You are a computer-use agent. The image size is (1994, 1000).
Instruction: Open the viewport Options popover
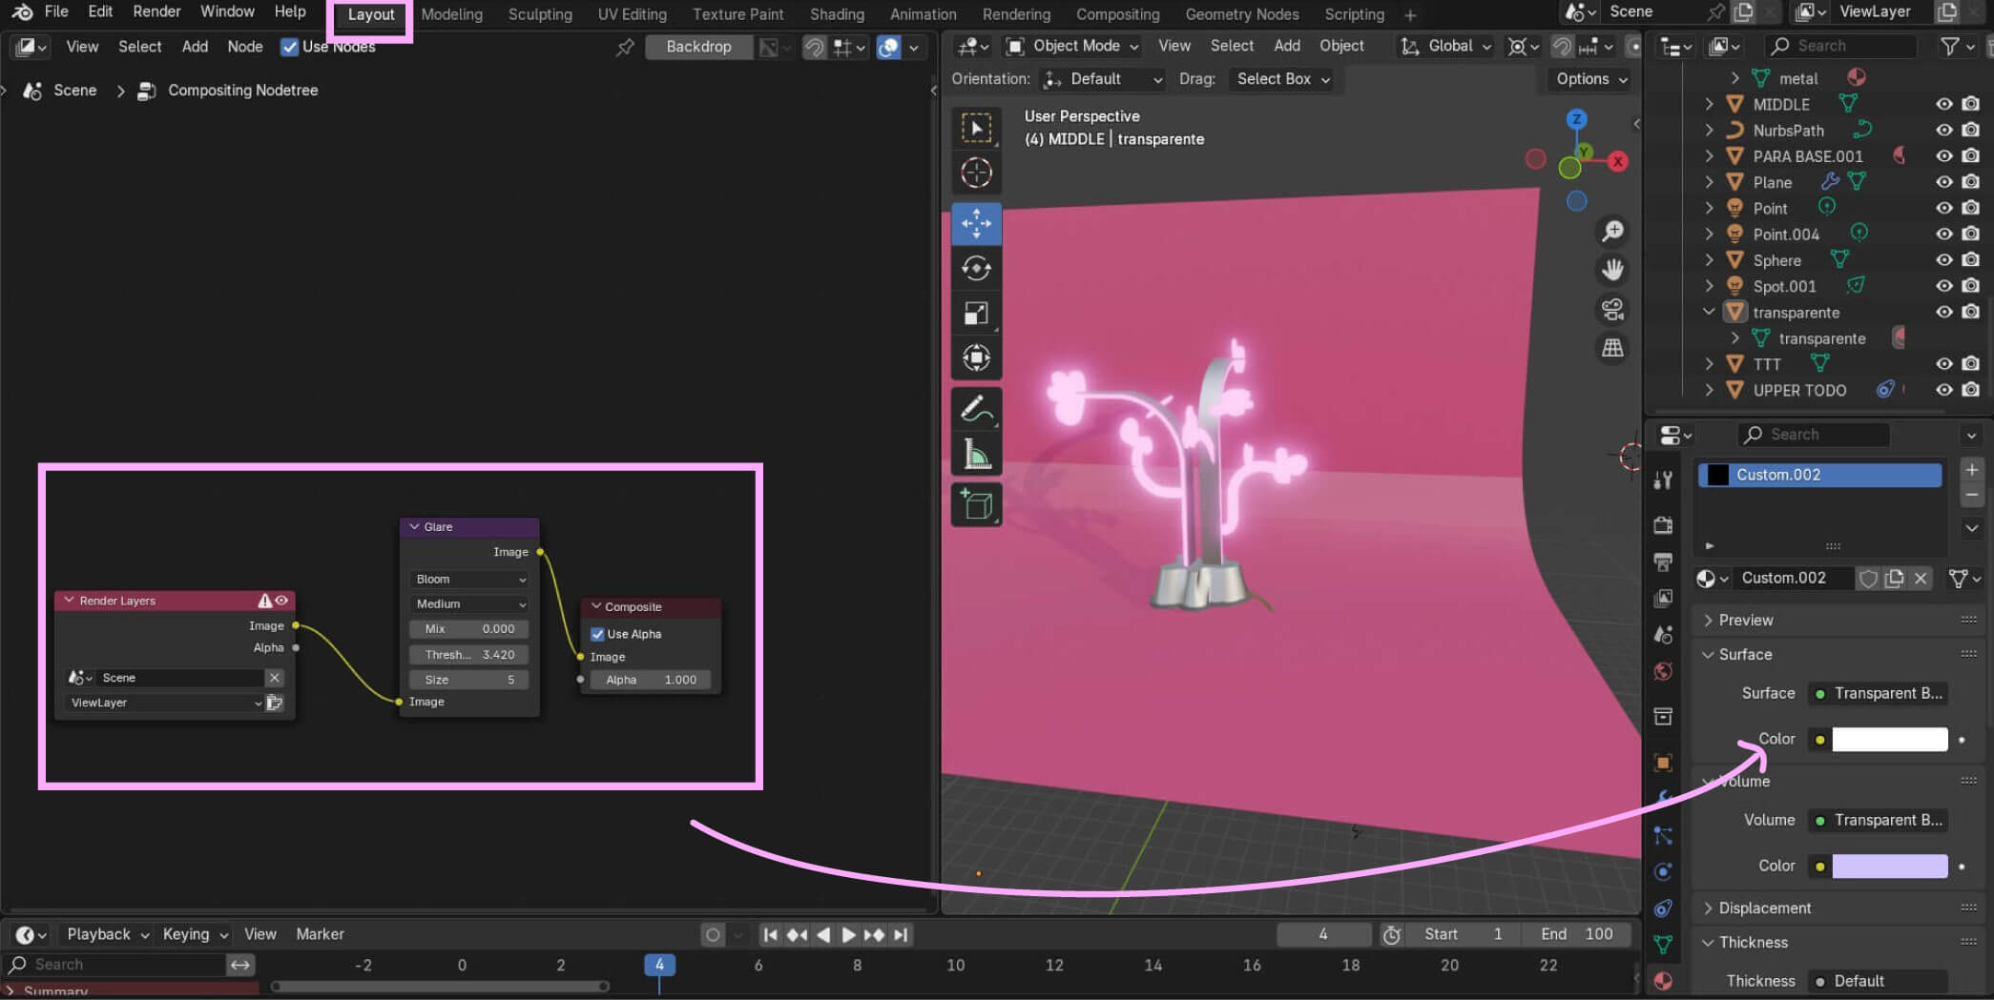click(1590, 79)
